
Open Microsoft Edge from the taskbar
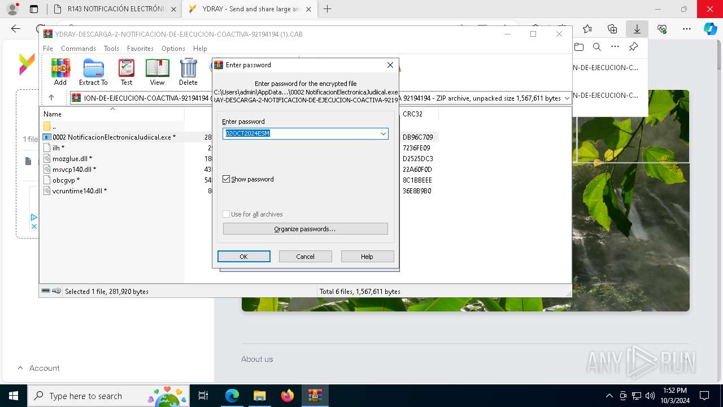[x=232, y=396]
